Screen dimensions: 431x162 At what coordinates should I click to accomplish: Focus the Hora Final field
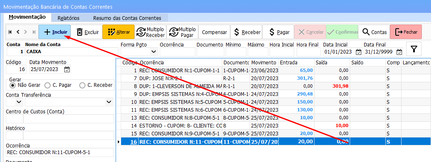pos(308,52)
